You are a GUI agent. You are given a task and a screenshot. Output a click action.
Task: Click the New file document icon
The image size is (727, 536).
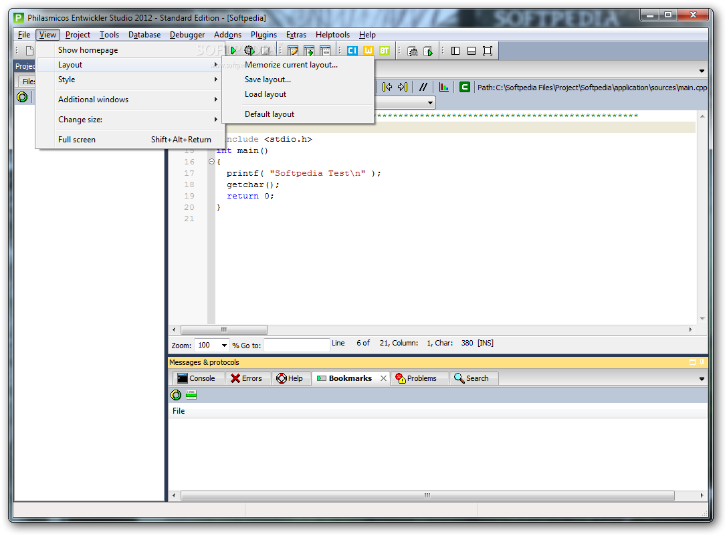(x=29, y=51)
